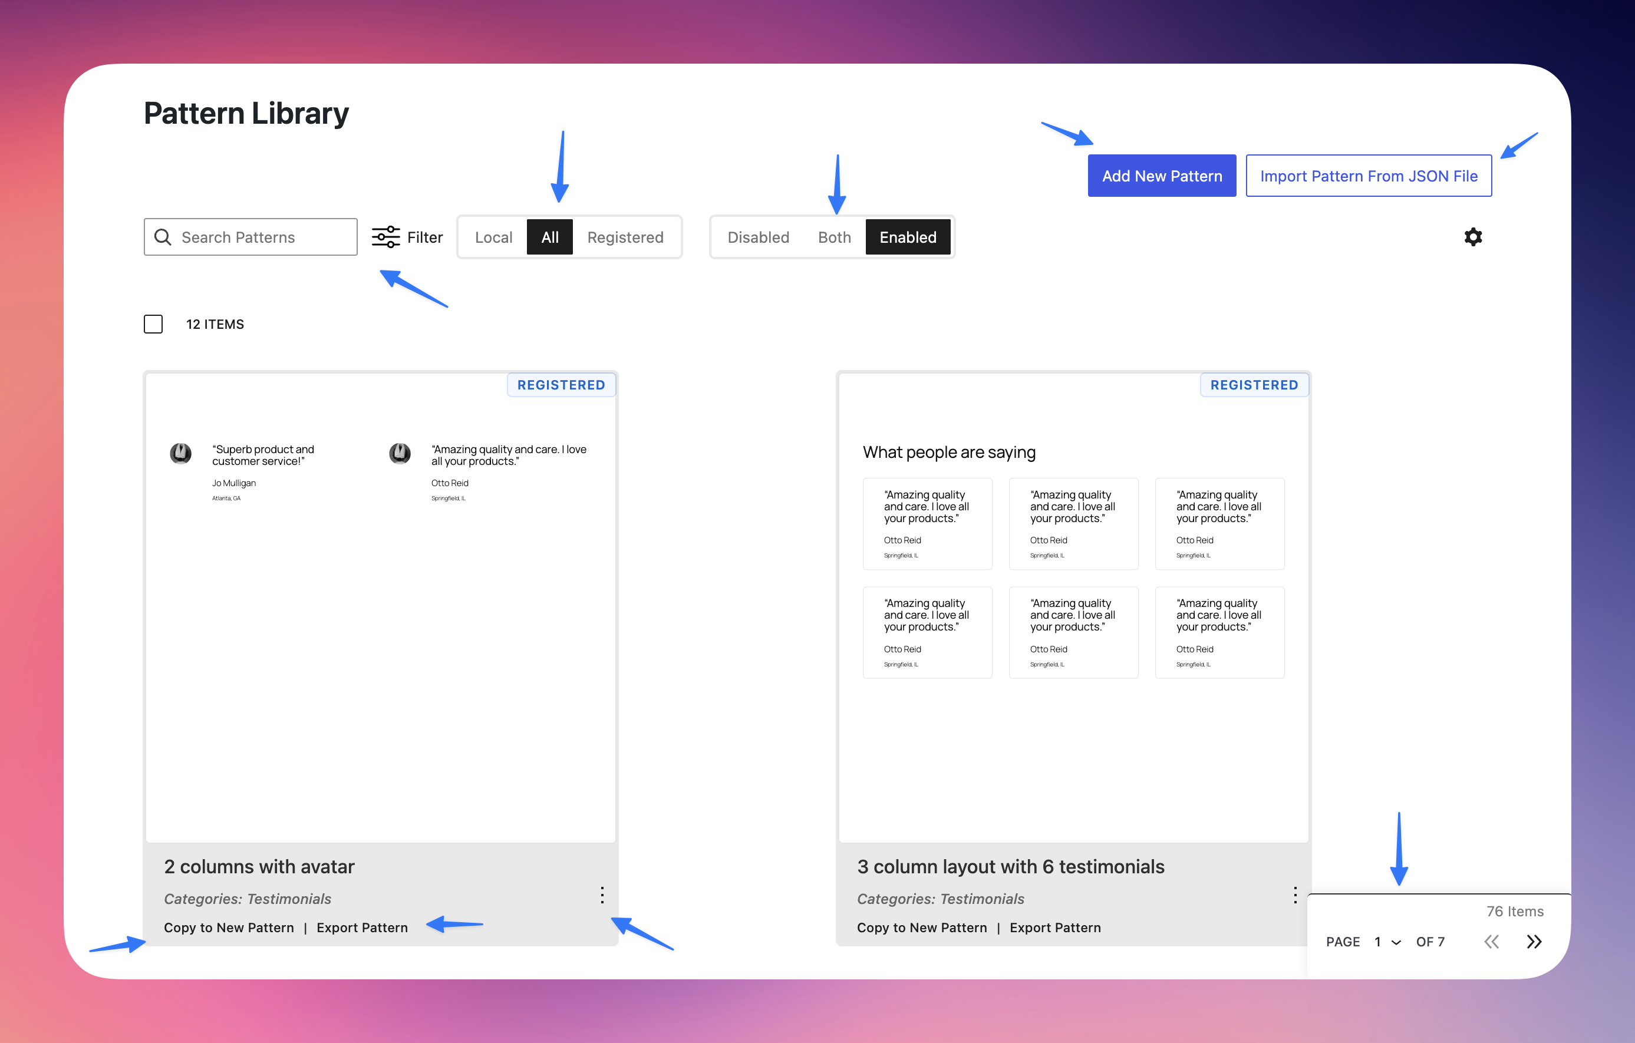This screenshot has height=1043, width=1635.
Task: Tick the select all items checkbox
Action: point(153,324)
